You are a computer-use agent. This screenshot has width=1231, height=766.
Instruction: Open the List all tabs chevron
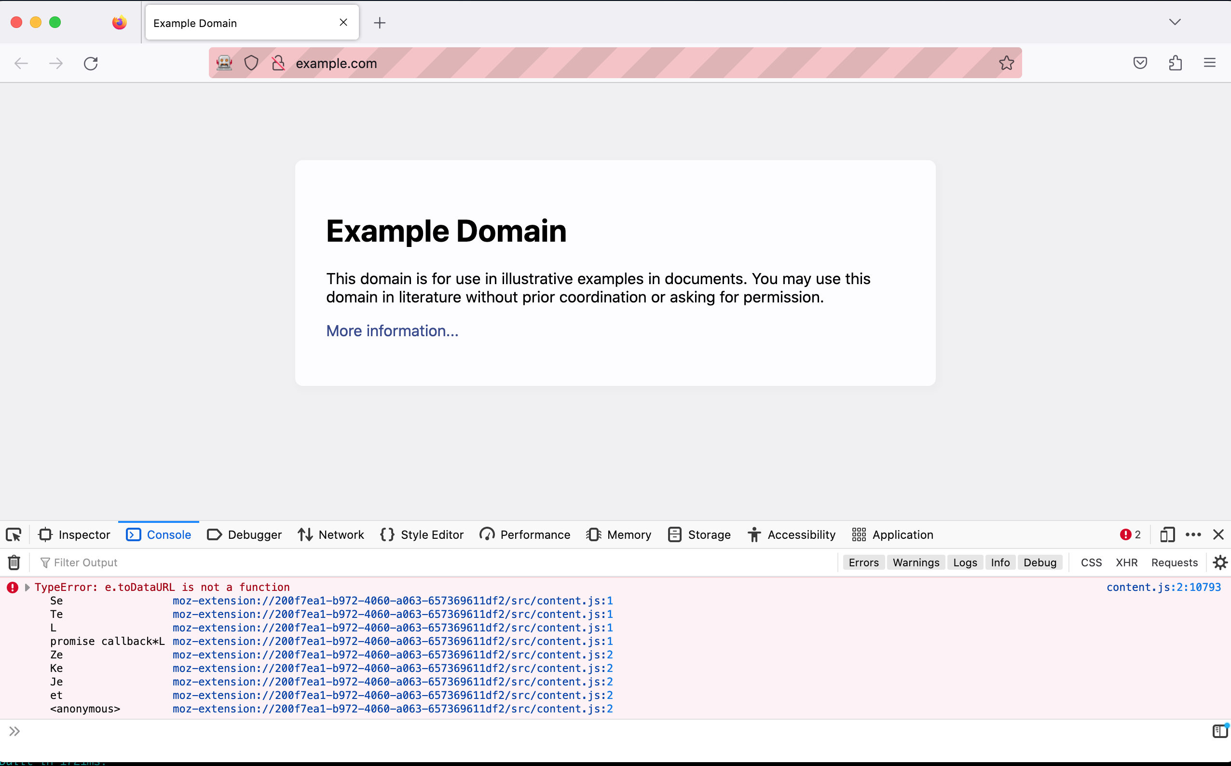pos(1175,22)
